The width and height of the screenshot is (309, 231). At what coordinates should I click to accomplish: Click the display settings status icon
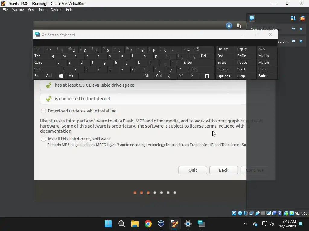coord(269,213)
